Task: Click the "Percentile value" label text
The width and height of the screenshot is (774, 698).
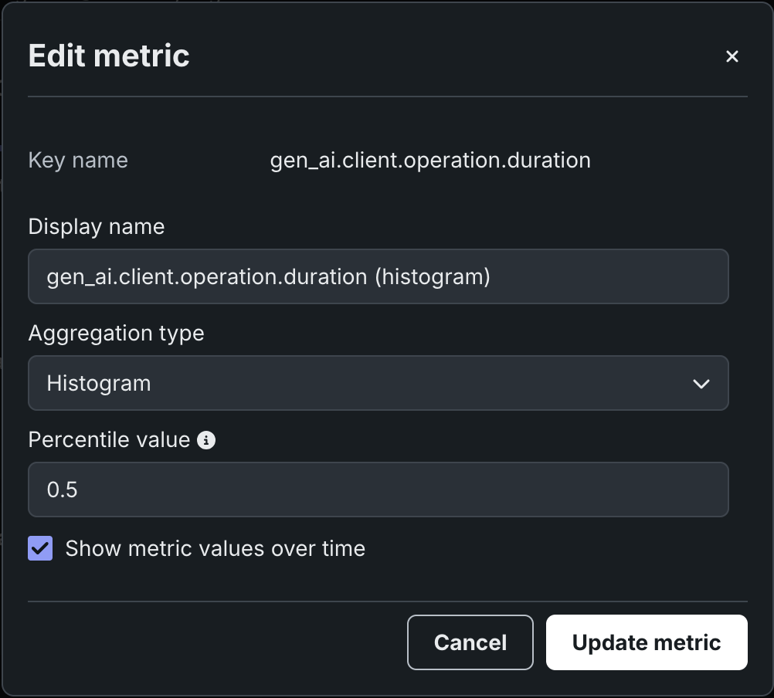Action: click(x=109, y=440)
